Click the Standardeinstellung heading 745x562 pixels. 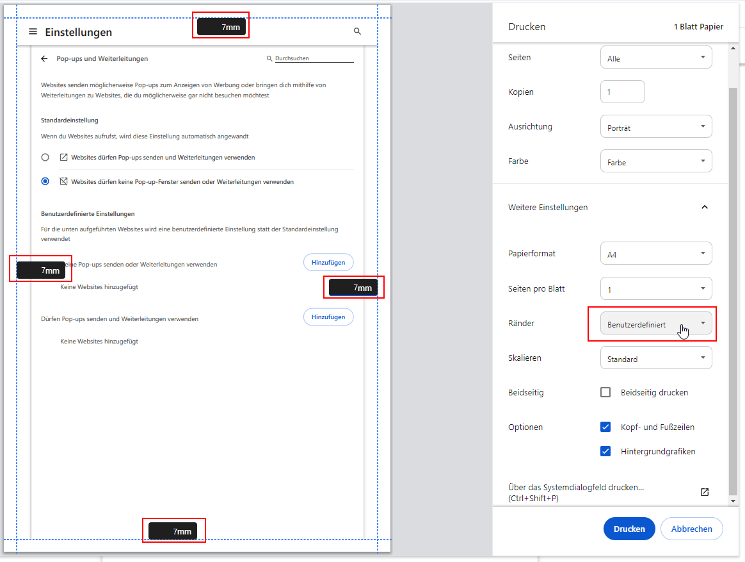(69, 120)
